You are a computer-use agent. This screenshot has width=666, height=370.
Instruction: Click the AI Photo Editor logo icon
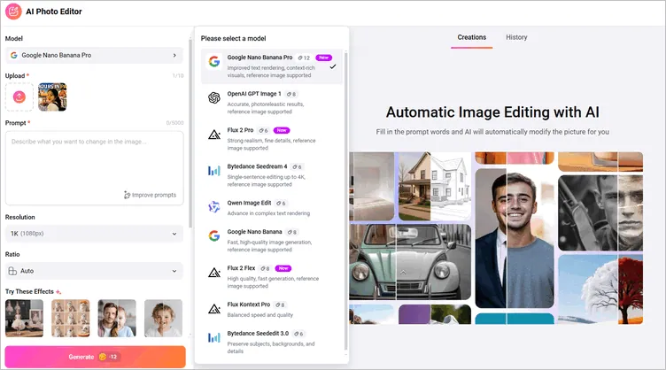click(13, 12)
